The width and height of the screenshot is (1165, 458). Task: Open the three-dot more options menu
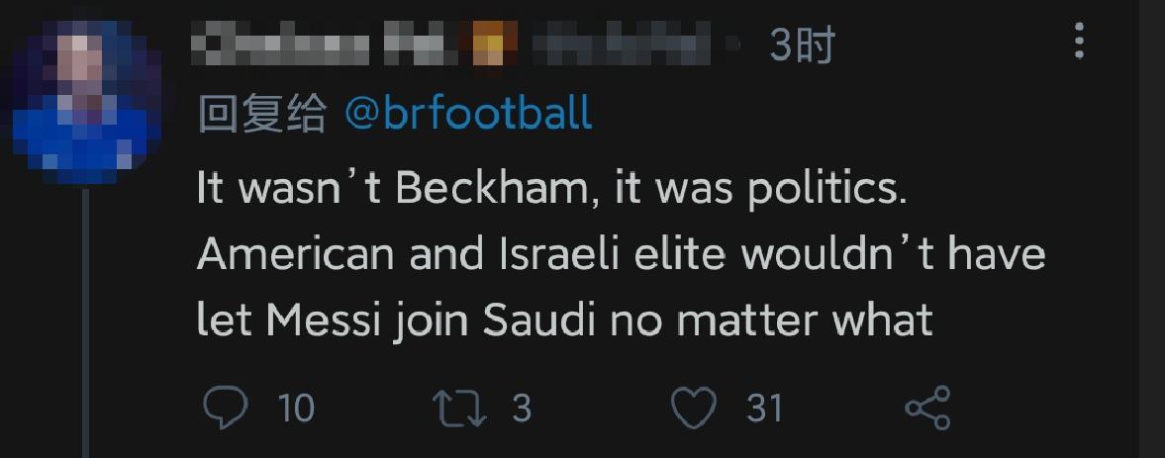pyautogui.click(x=1079, y=42)
